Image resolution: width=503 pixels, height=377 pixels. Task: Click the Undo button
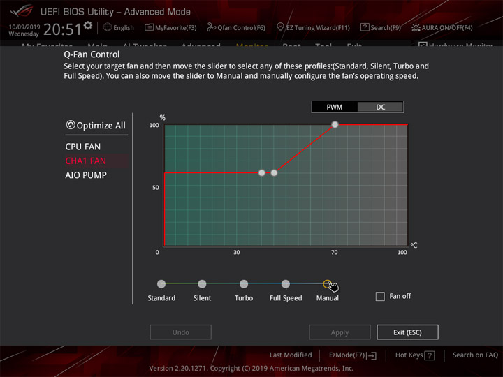point(181,332)
